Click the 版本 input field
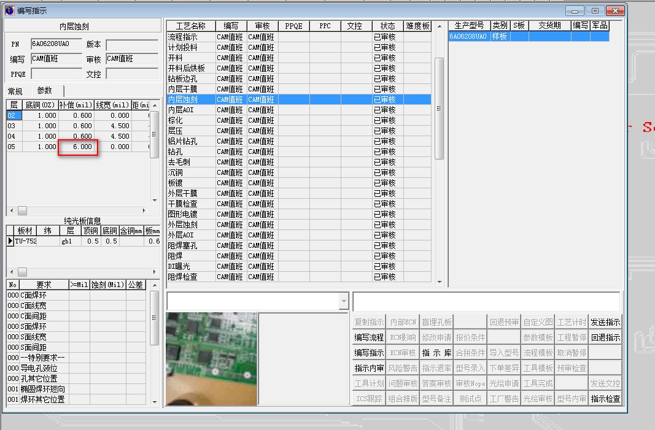This screenshot has height=430, width=655. click(x=132, y=45)
